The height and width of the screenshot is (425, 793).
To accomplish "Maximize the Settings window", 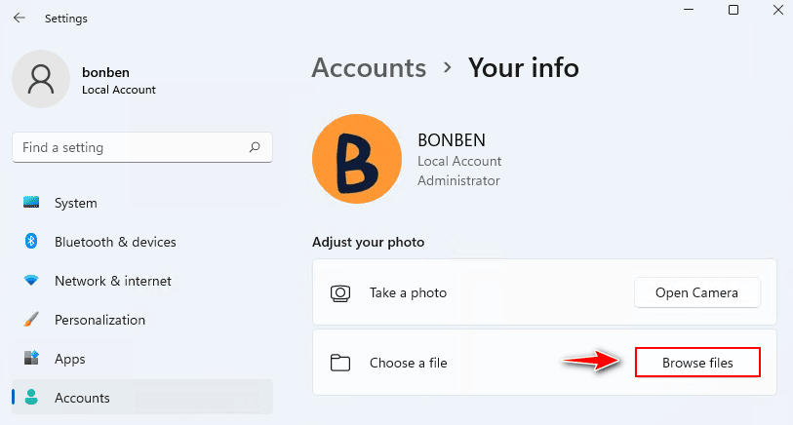I will (734, 11).
